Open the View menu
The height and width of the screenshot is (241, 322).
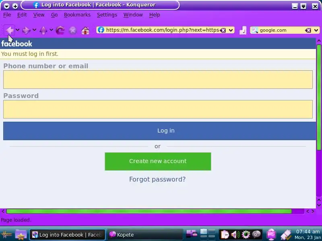pos(39,15)
